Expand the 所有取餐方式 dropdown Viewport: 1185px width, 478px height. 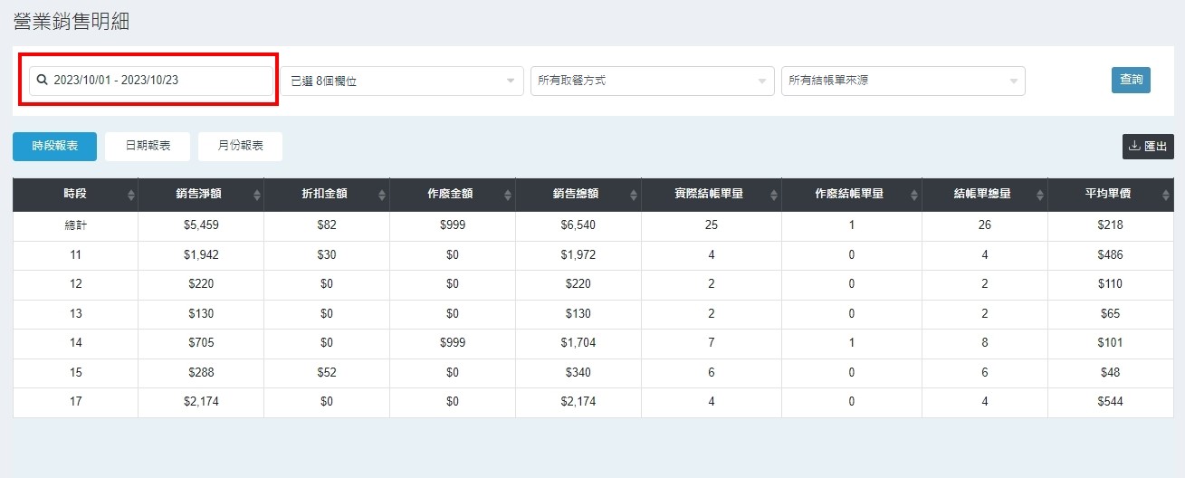click(x=652, y=81)
